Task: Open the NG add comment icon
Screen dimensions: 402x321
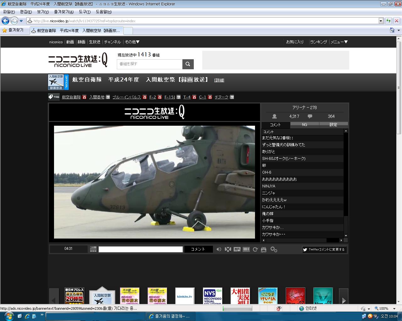Action: tap(237, 249)
